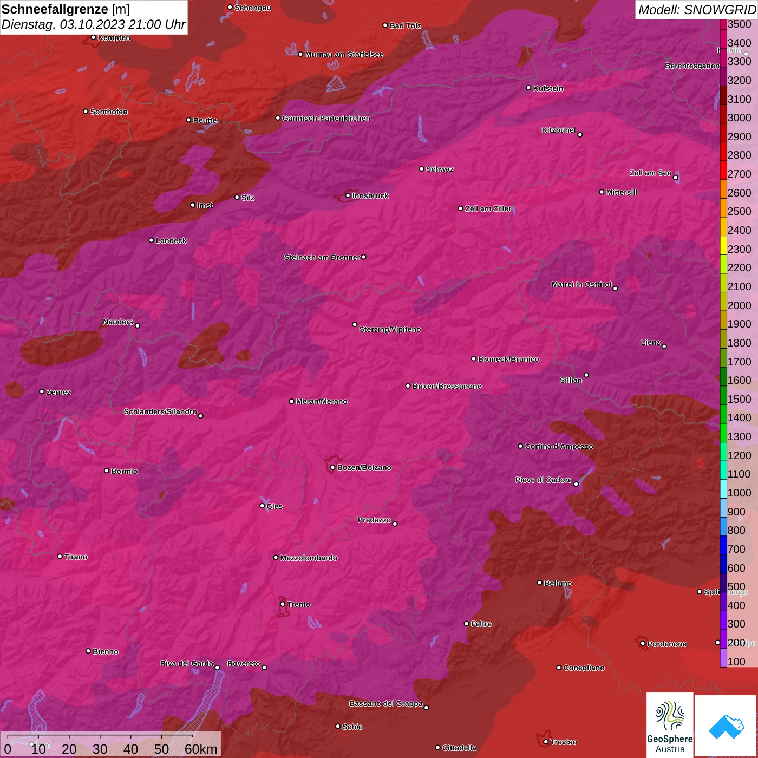
Task: Click the Steinach am Brenner label
Action: [x=322, y=257]
